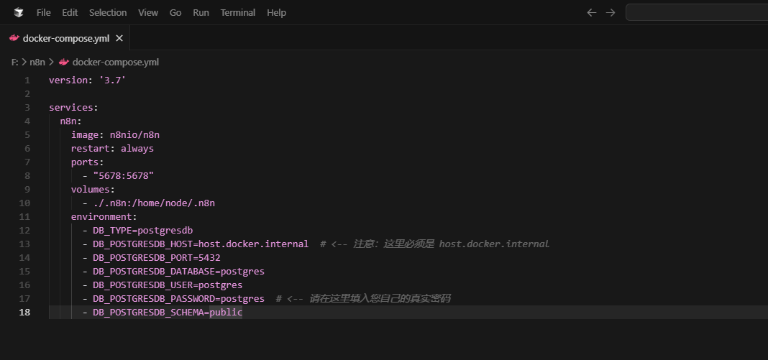
Task: Go back with the left arrow
Action: pos(591,12)
